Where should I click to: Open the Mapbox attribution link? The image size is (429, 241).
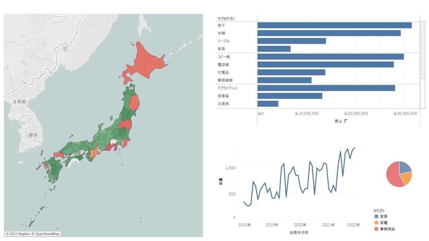pyautogui.click(x=18, y=234)
